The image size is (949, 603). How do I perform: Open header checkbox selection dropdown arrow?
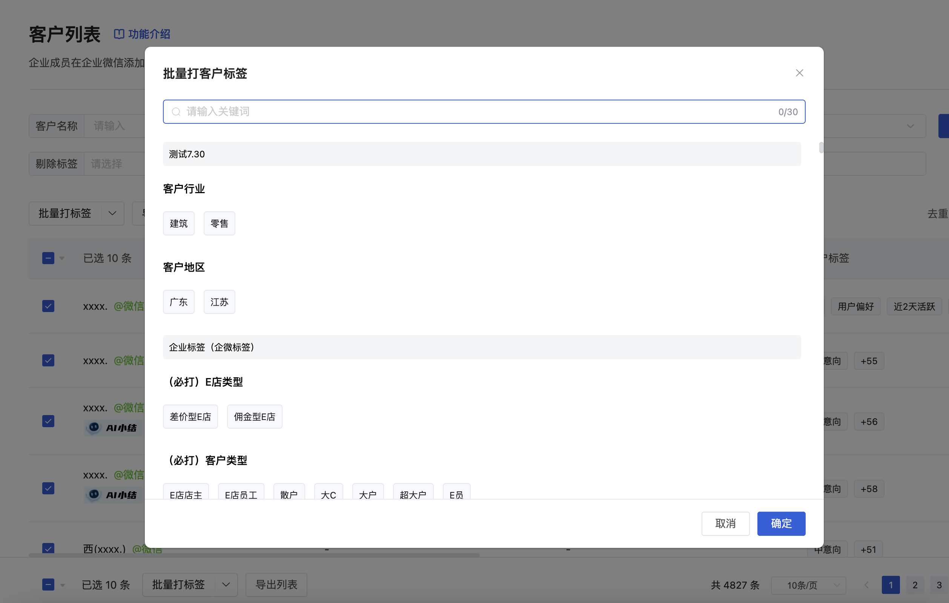click(62, 259)
